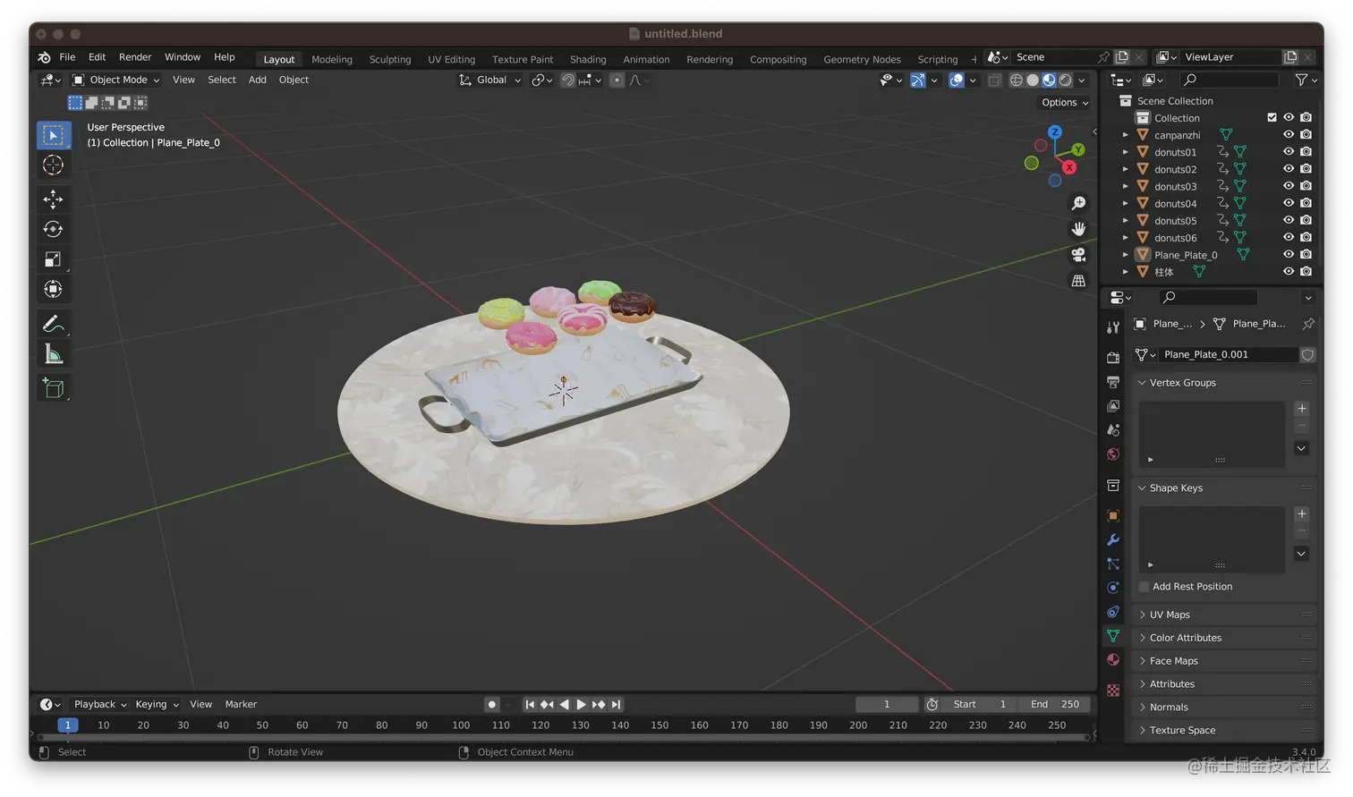
Task: Pick the Add Cube tool
Action: pyautogui.click(x=53, y=388)
